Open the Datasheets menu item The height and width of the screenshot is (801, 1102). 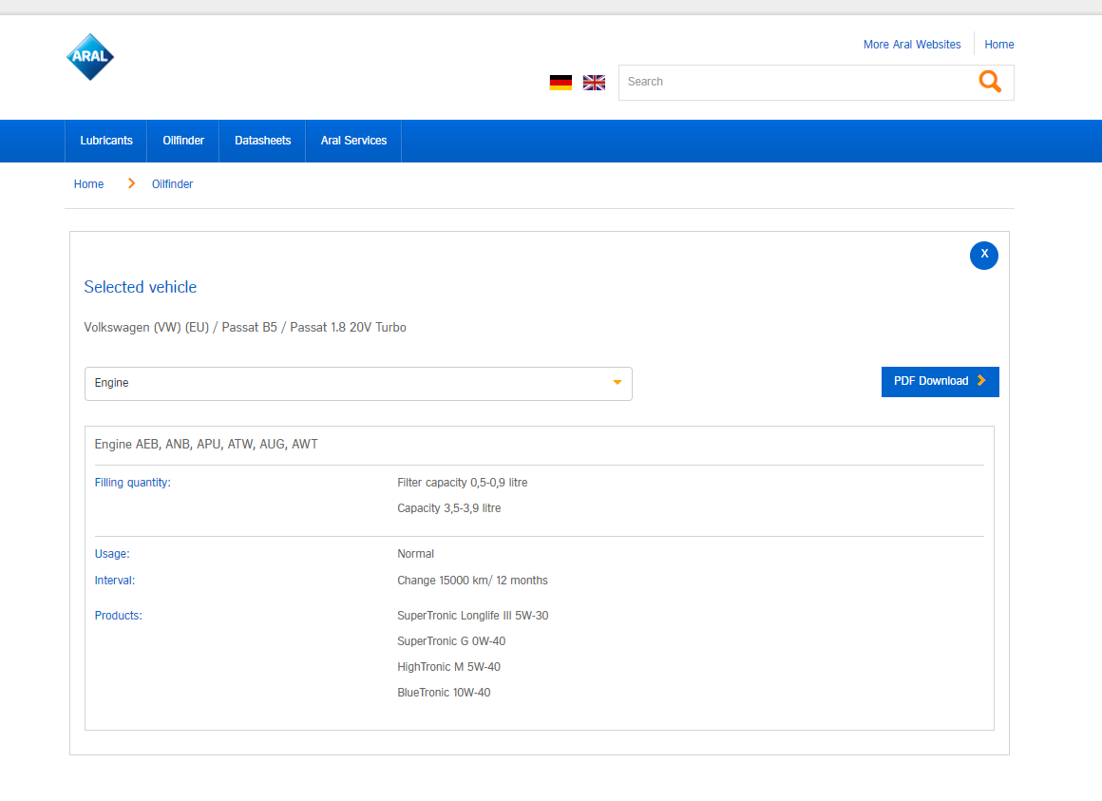[x=262, y=141]
